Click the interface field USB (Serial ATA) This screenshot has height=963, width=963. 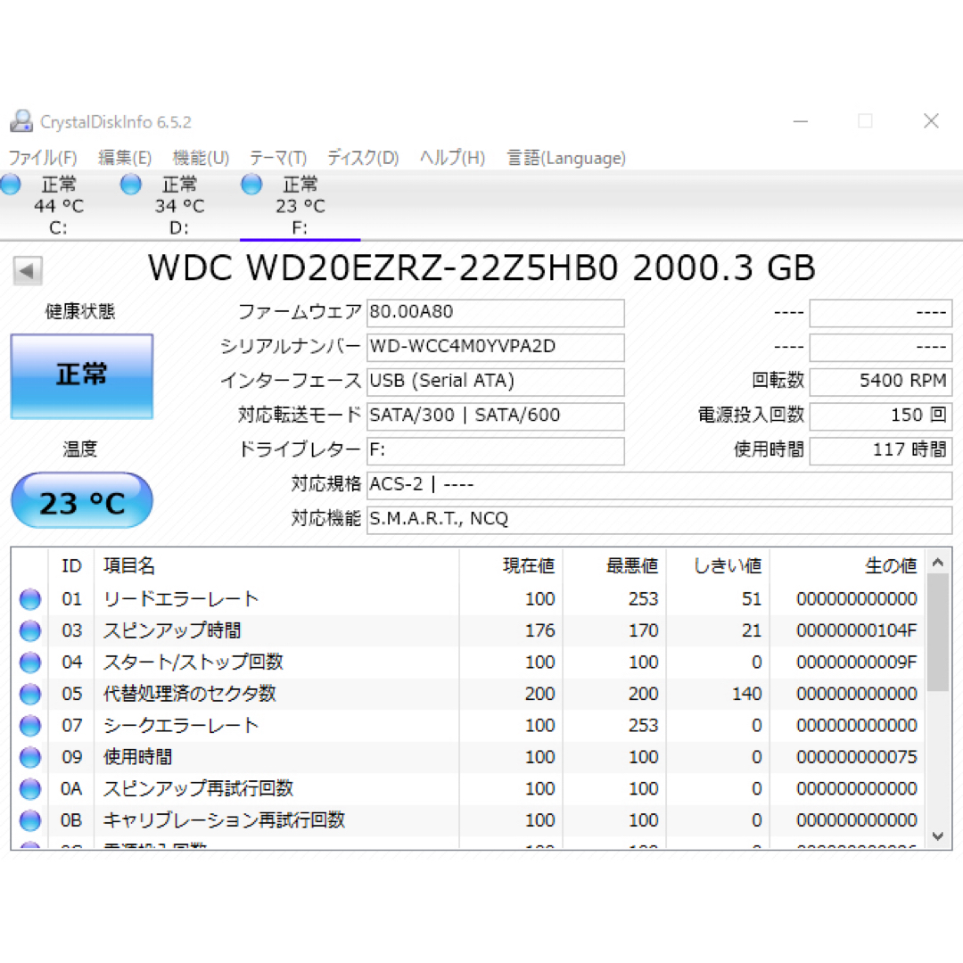point(496,382)
